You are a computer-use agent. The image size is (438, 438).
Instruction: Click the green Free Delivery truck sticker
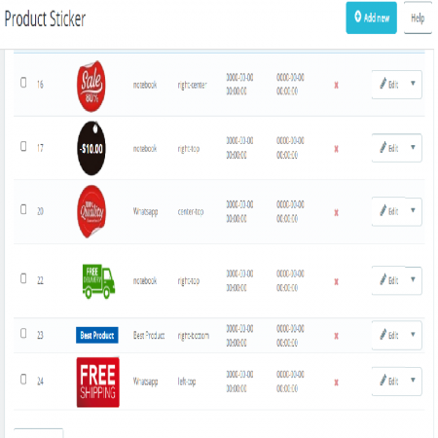pos(98,281)
